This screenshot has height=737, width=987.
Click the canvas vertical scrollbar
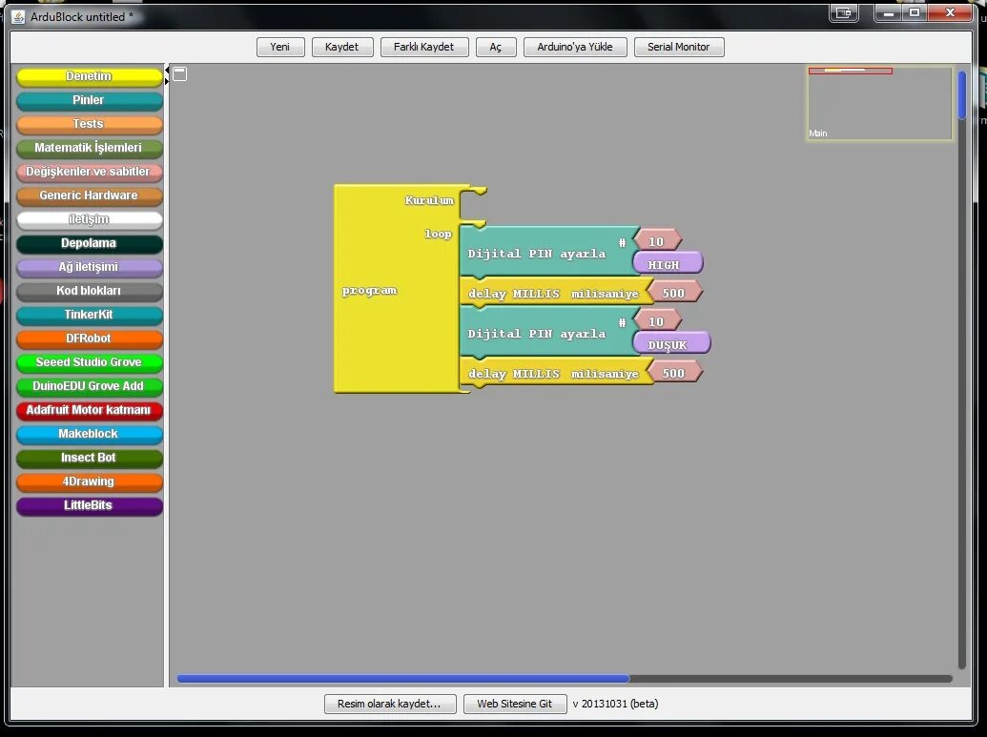(962, 95)
